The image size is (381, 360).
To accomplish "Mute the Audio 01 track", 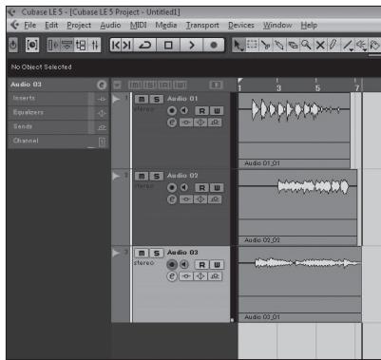I will [x=142, y=99].
